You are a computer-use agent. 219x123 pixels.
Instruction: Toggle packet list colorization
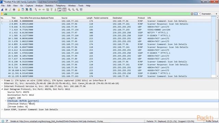pos(64,10)
